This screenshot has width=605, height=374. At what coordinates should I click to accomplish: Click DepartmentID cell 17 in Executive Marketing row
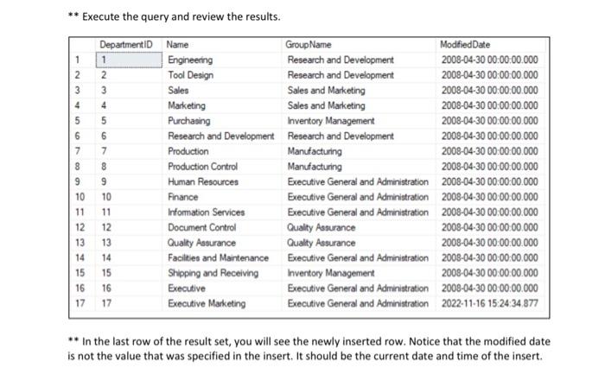click(x=129, y=303)
